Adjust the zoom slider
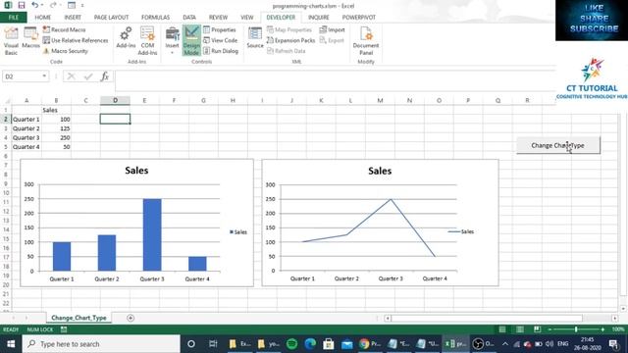Image resolution: width=628 pixels, height=353 pixels. tap(576, 329)
